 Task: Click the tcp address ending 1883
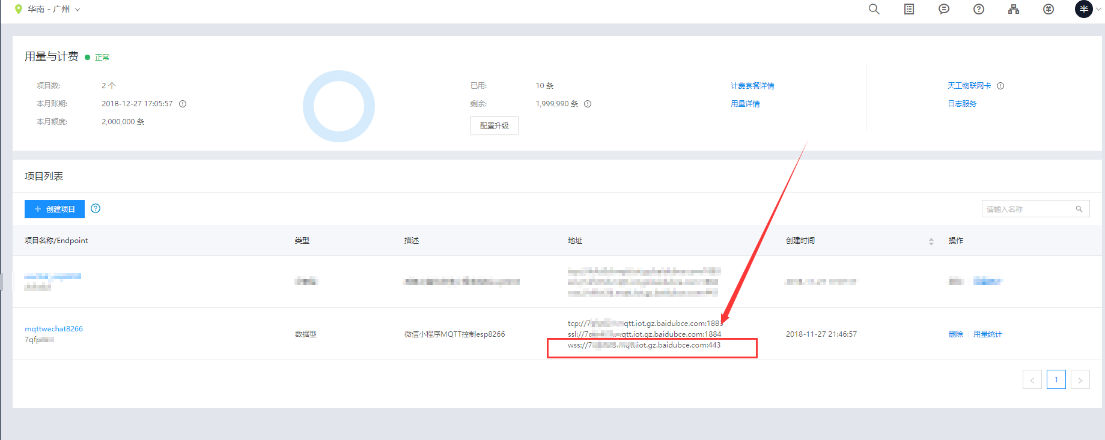pyautogui.click(x=645, y=324)
